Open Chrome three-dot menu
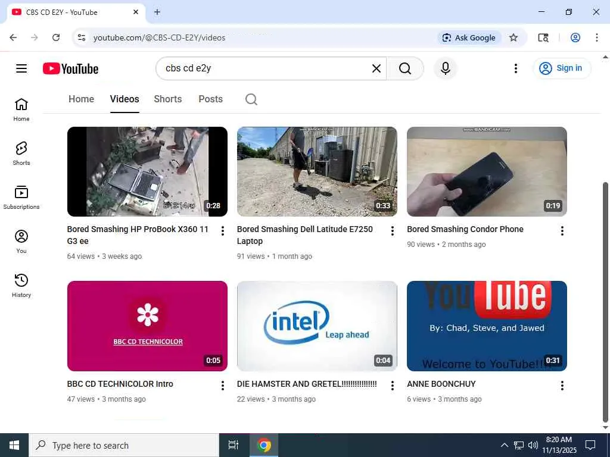Screen dimensions: 610x457 pyautogui.click(x=597, y=37)
